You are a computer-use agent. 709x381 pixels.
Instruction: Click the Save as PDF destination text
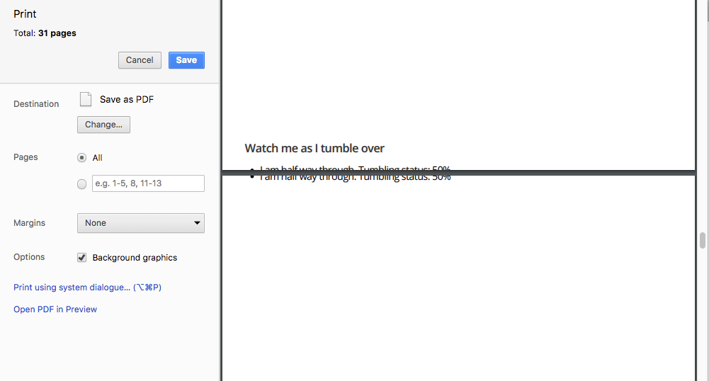click(x=127, y=100)
